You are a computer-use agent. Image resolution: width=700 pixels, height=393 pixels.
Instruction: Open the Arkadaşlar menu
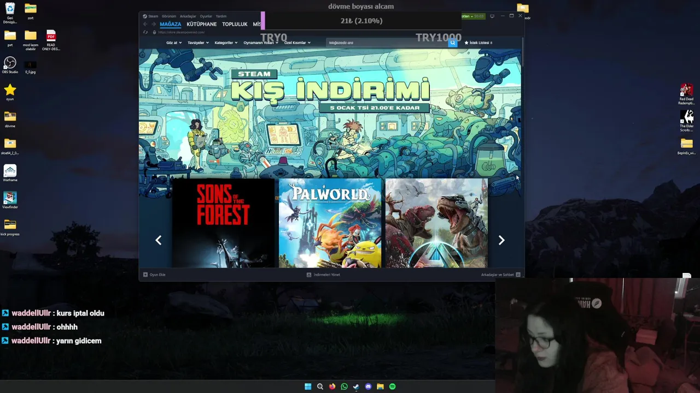[x=188, y=16]
